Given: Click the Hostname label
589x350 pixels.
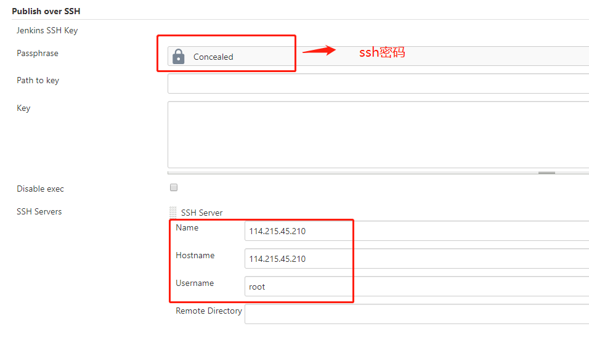Looking at the screenshot, I should (195, 255).
